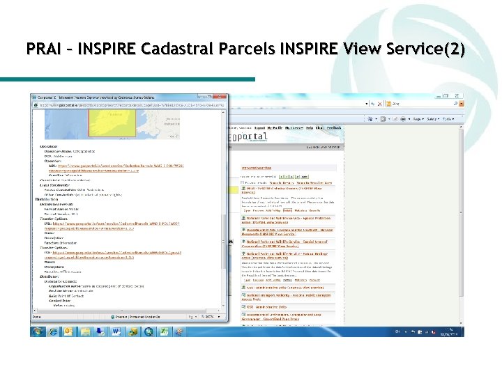Open My Profile link in geoportal header

tap(275, 128)
